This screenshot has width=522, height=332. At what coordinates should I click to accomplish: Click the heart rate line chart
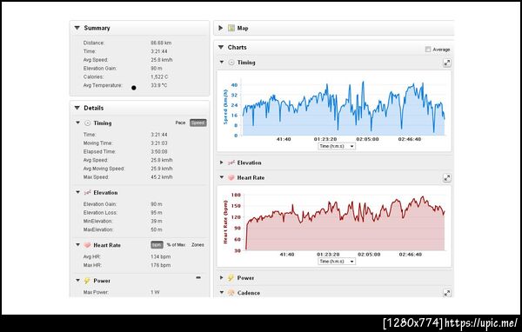(x=345, y=222)
